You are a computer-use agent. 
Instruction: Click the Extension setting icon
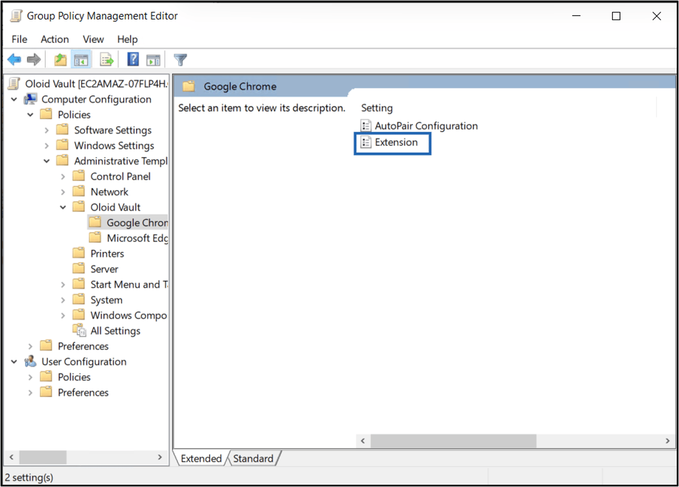366,142
